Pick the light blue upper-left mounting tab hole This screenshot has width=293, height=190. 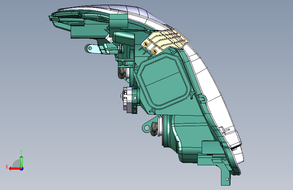pyautogui.click(x=90, y=48)
